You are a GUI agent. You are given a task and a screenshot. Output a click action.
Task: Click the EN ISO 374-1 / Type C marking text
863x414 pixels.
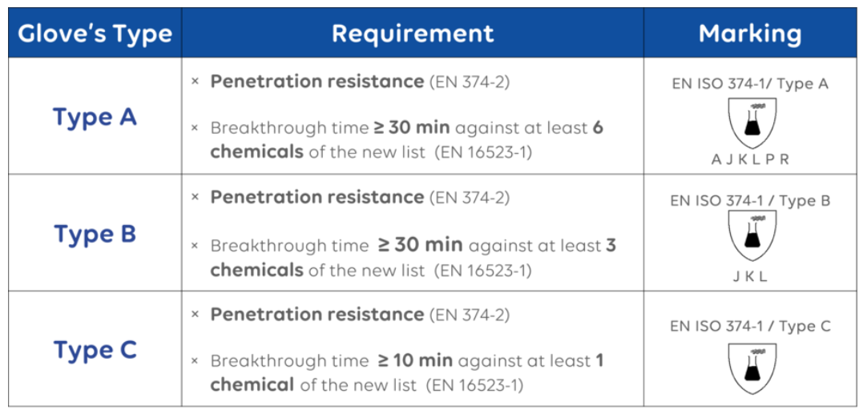(750, 326)
